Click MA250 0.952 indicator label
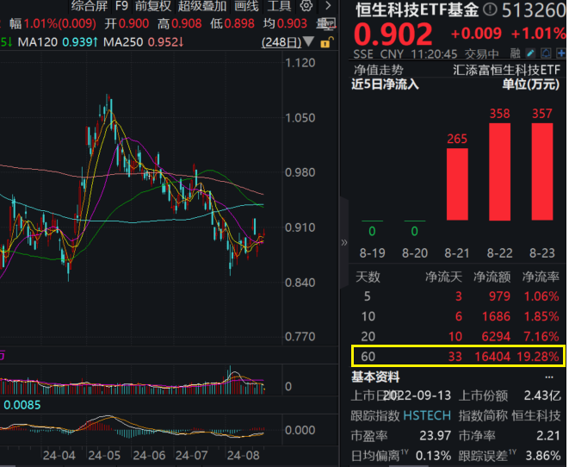 click(x=144, y=42)
